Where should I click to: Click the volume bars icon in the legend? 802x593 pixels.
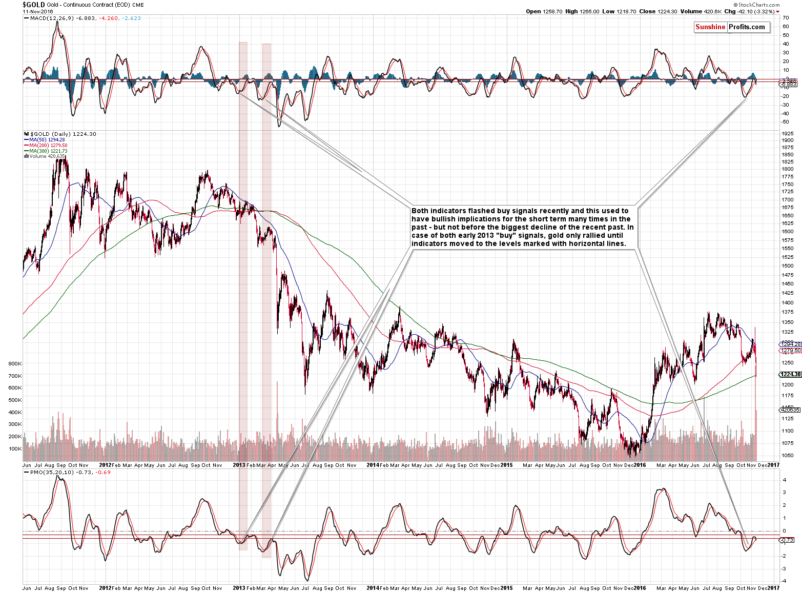(26, 156)
